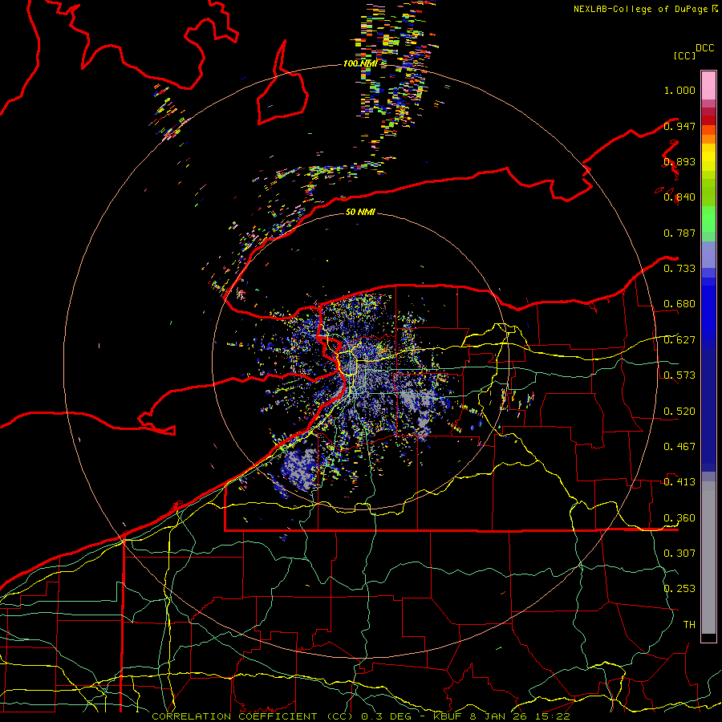Screen dimensions: 722x722
Task: Select the 0.680 scale value
Action: point(679,304)
